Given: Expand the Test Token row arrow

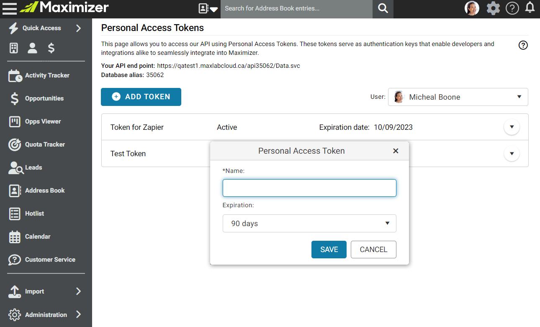Looking at the screenshot, I should coord(512,154).
